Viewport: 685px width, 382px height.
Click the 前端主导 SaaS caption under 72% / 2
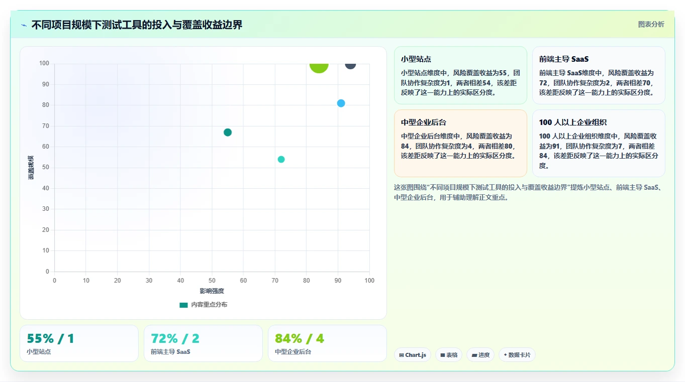coord(170,352)
